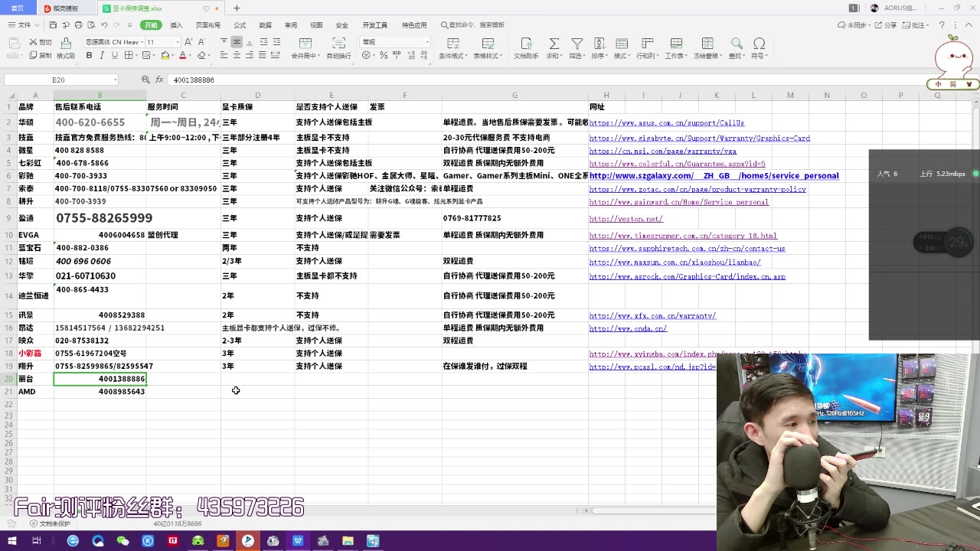Click the Comments (批注) button
The width and height of the screenshot is (980, 551).
click(917, 25)
